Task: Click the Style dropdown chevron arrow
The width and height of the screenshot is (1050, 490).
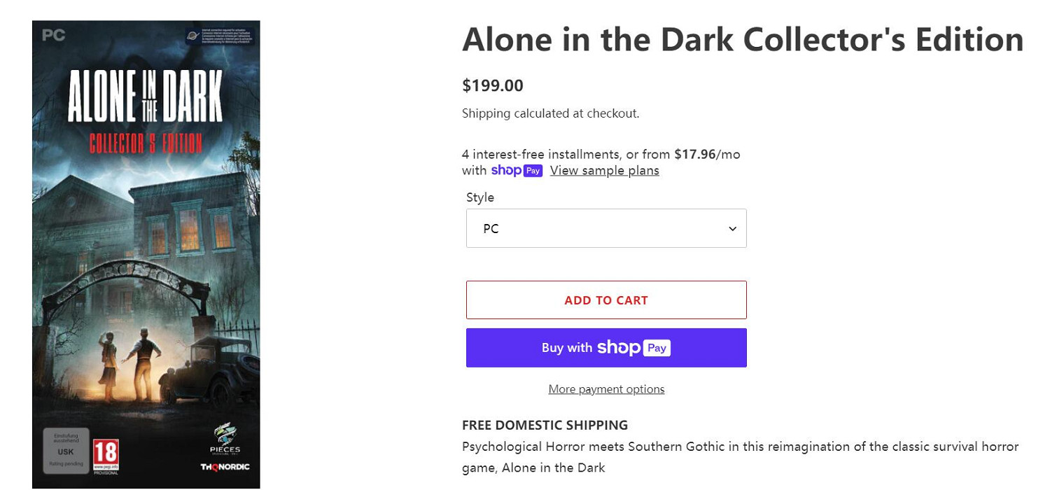Action: [x=732, y=229]
